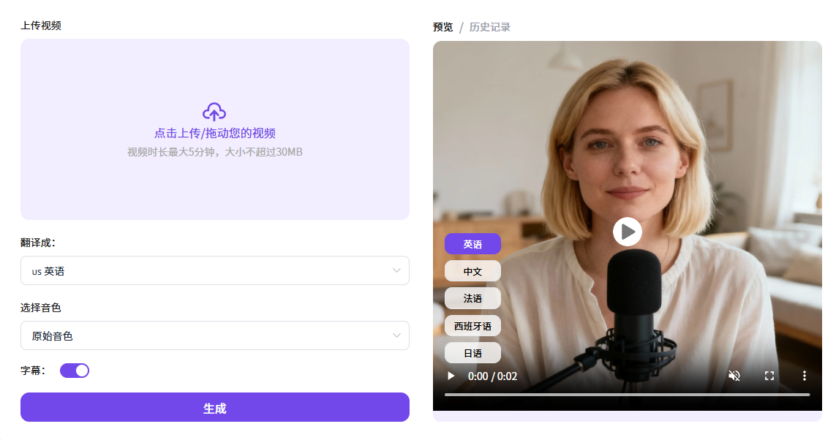Pick 西班牙语 preview language button
The width and height of the screenshot is (836, 440).
click(472, 326)
